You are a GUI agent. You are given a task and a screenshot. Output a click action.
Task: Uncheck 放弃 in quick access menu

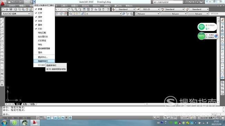[44, 21]
